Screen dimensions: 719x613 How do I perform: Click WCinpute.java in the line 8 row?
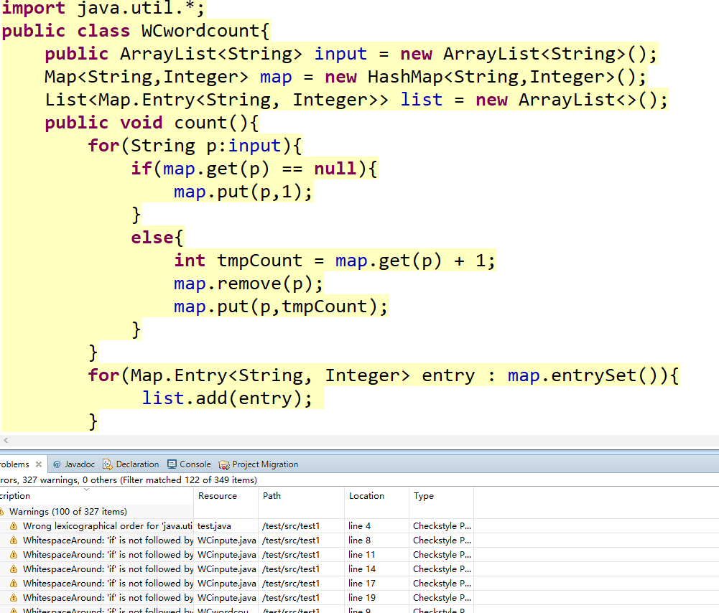tap(226, 541)
